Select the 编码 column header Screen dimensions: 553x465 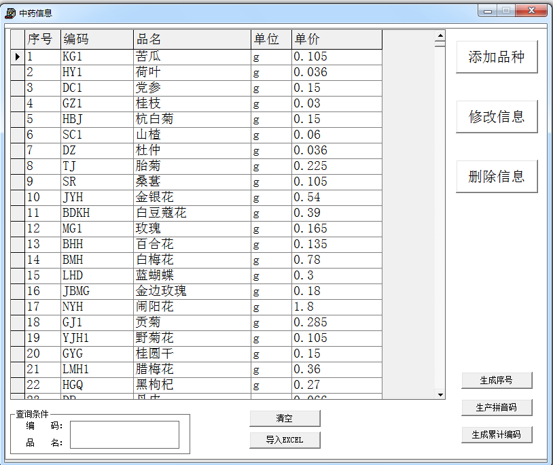click(96, 39)
